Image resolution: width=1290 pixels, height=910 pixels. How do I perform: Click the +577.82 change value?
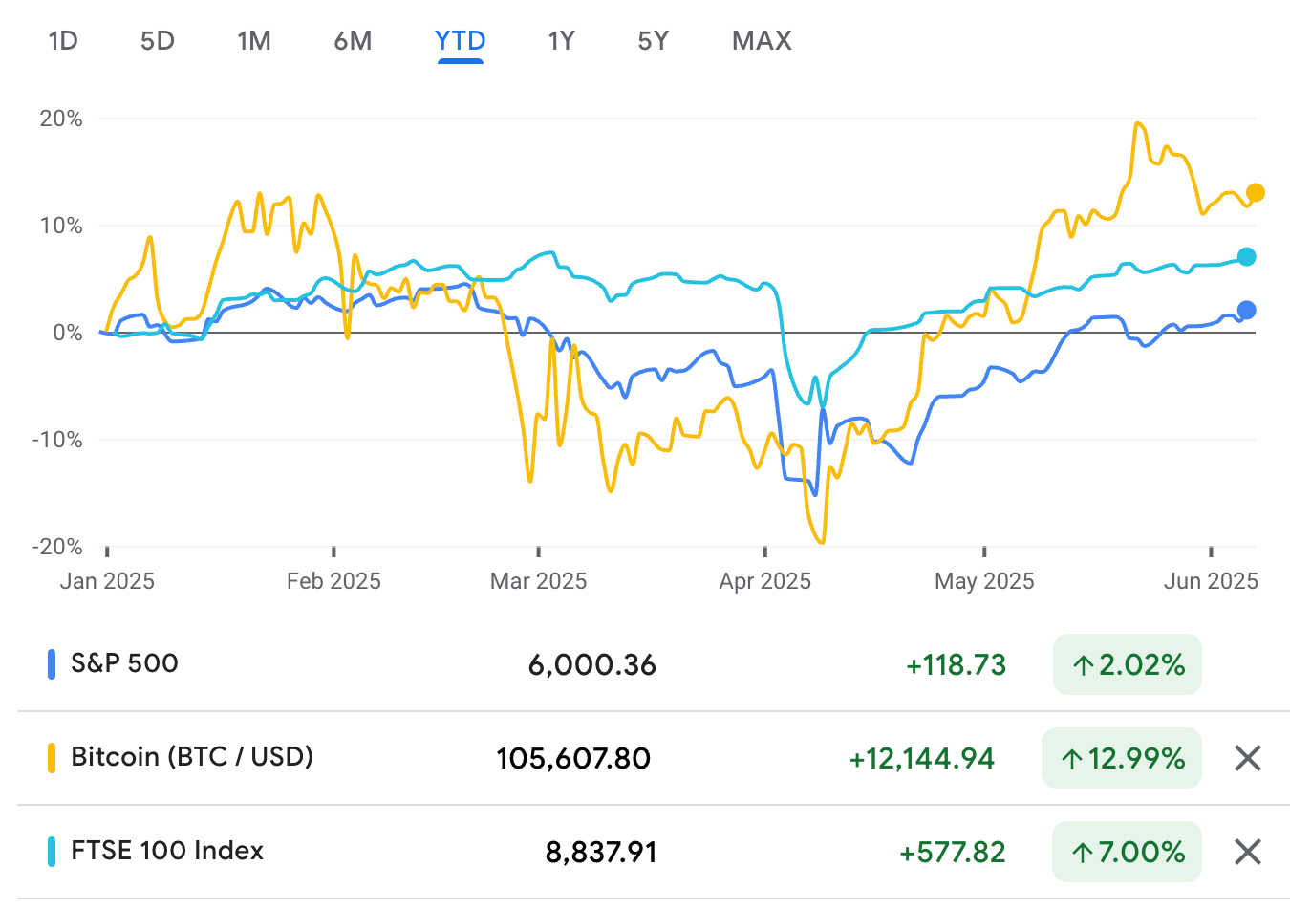pos(953,853)
